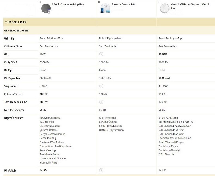This screenshot has width=215, height=176.
Task: Click the 180 dk run time value
Action: tap(44, 94)
